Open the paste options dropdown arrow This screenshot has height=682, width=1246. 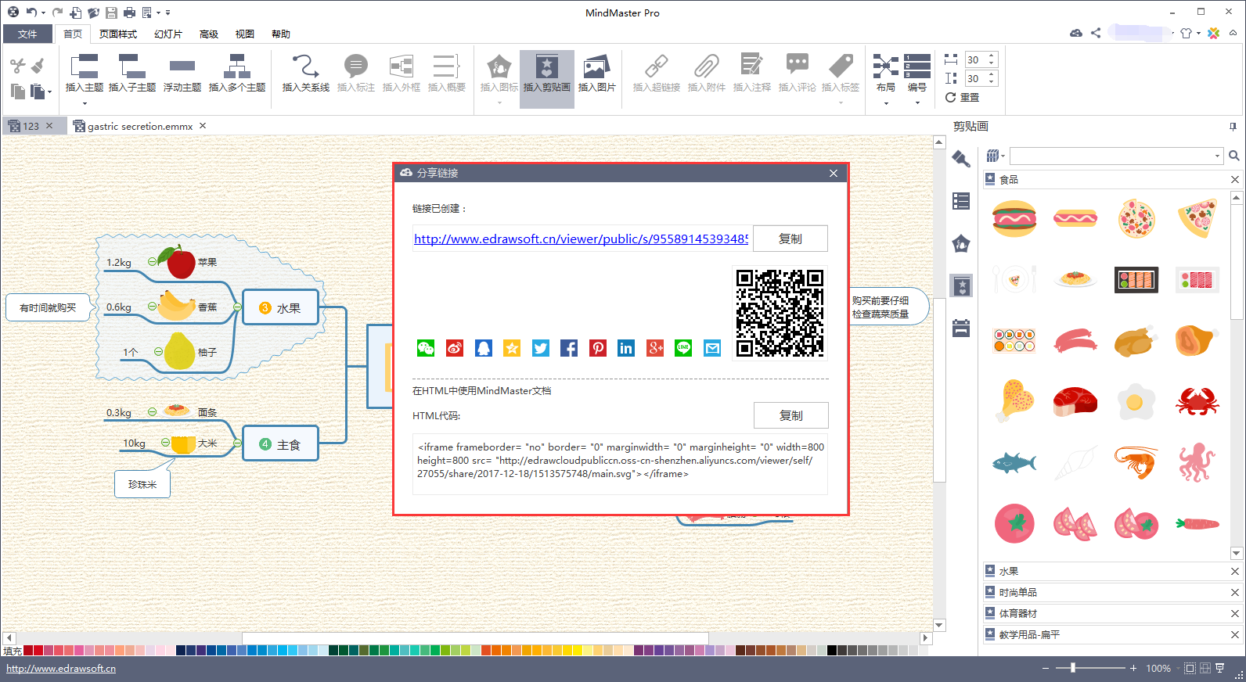coord(49,92)
